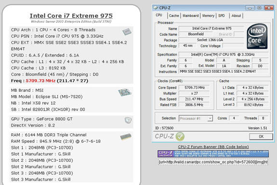Click the OK button in CPU-Z
Screen dimensions: 277x185
(261, 136)
